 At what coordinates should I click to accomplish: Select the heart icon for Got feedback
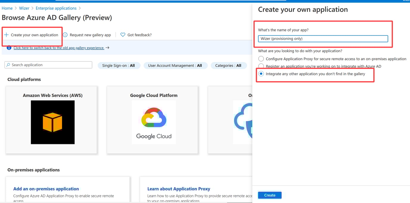(123, 35)
